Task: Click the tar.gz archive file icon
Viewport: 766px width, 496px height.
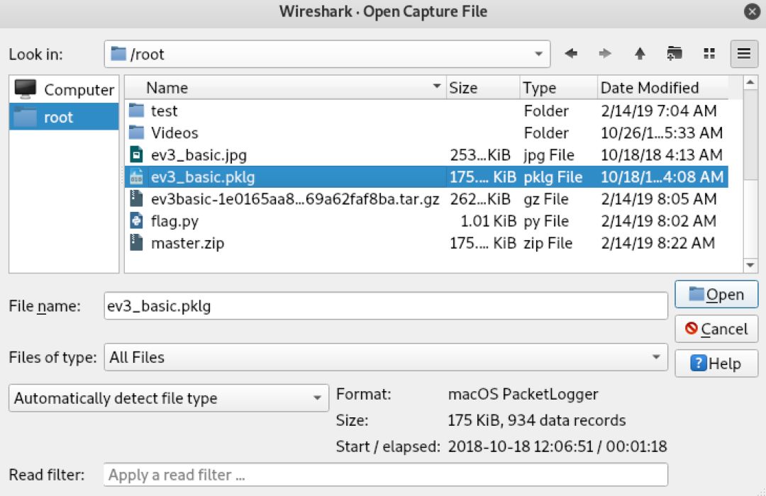Action: 136,198
